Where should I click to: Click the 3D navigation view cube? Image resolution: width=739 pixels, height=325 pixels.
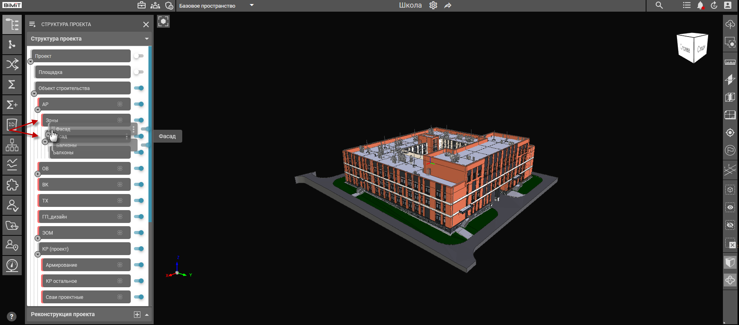click(693, 48)
